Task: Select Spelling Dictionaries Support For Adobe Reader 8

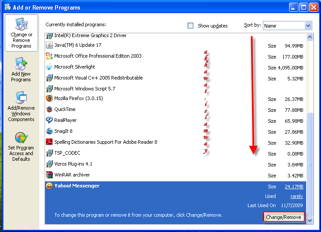Action: (x=175, y=142)
